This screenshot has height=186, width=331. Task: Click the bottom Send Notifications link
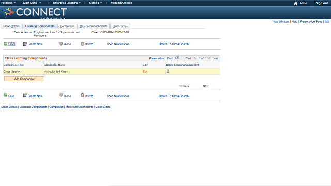tap(118, 96)
